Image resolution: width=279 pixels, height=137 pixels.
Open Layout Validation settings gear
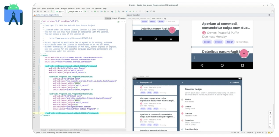click(x=269, y=15)
